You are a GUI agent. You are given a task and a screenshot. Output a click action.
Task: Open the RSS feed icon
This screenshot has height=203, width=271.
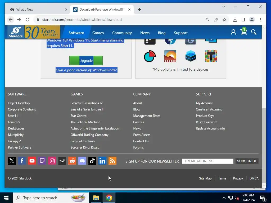point(112,161)
